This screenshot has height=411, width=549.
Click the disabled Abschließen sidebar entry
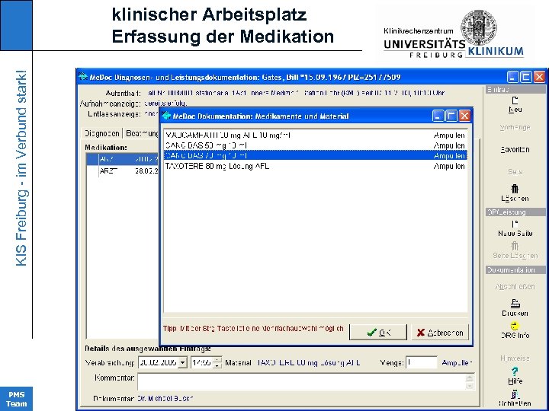coord(515,287)
